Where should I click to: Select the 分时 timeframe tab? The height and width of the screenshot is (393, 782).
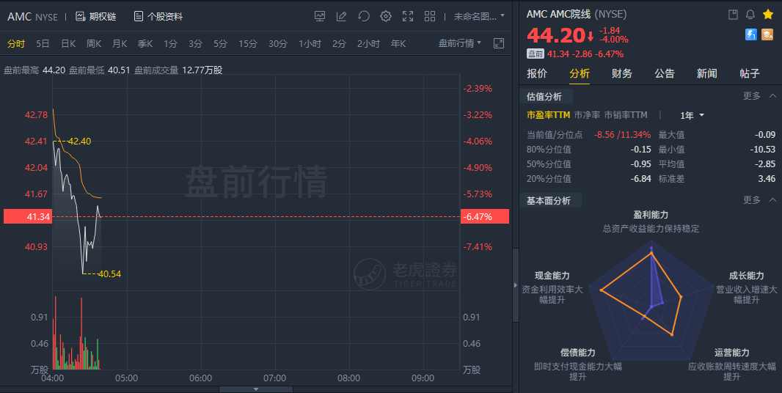pyautogui.click(x=16, y=44)
